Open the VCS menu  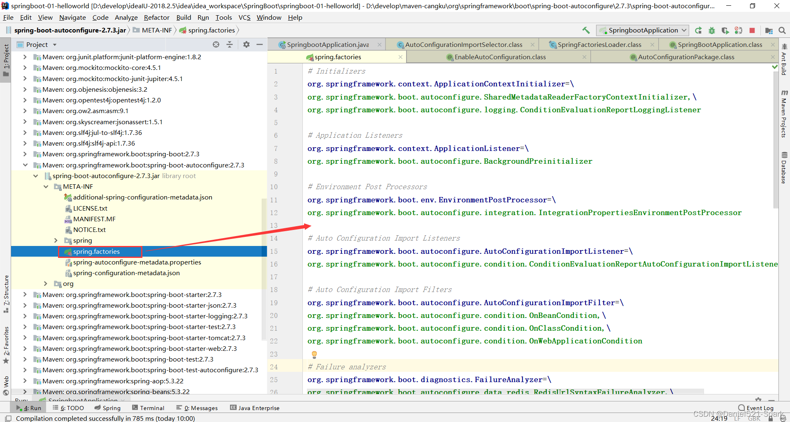[244, 18]
